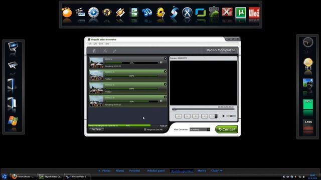Click the first edit icon in converter toolbar
Viewport: 321px width, 180px height.
[94, 51]
